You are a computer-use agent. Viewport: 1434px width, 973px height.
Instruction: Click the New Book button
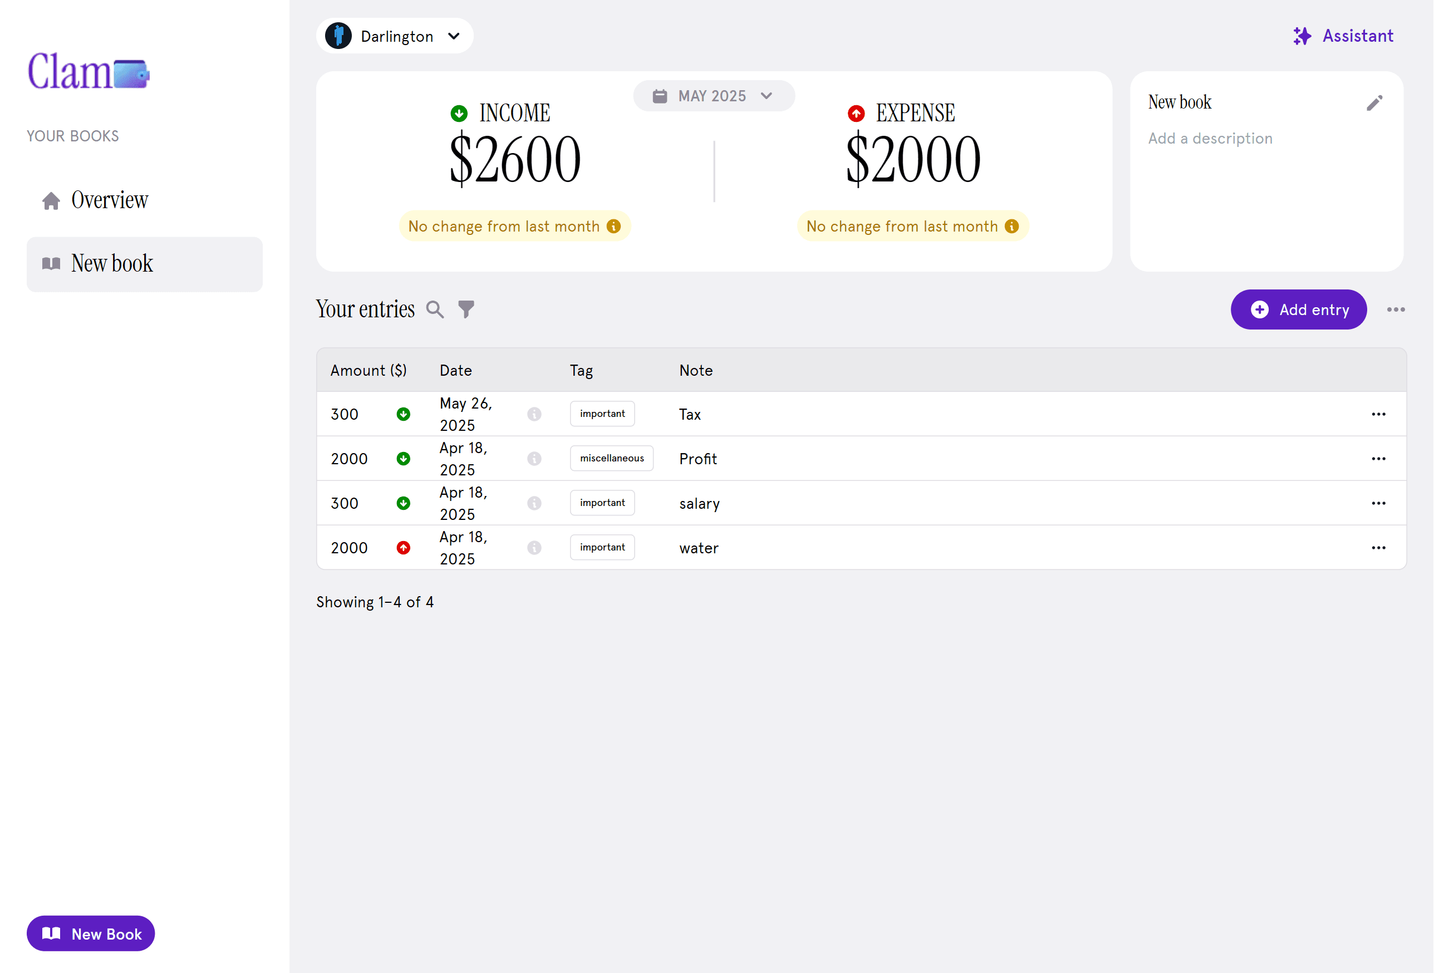[x=91, y=933]
